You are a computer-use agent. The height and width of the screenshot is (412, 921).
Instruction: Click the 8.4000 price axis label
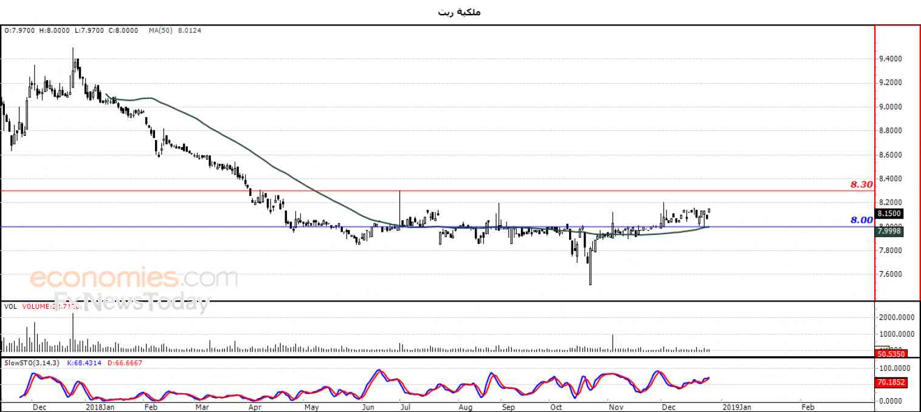point(890,178)
